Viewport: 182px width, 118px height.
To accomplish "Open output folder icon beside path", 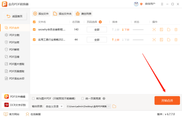I will (x=114, y=106).
